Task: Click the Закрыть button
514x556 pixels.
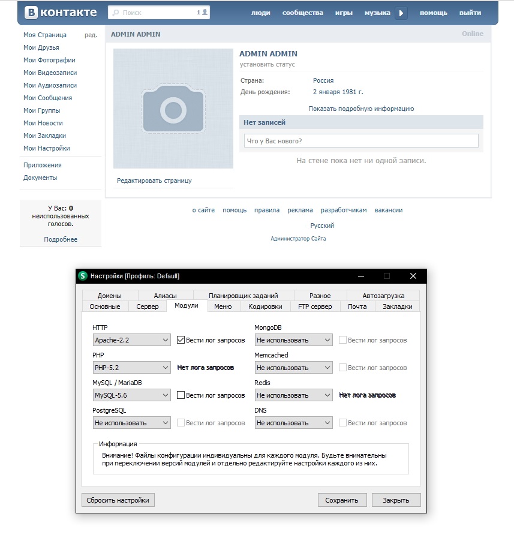Action: (396, 500)
